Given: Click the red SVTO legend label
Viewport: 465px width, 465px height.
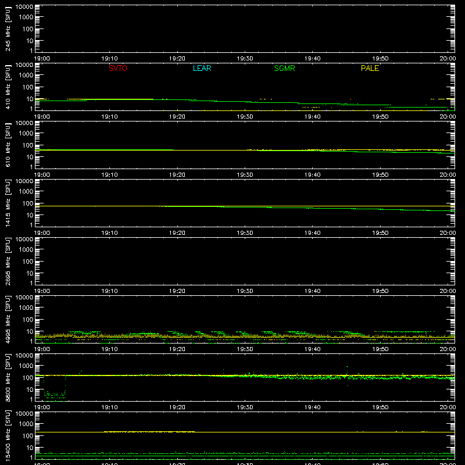Looking at the screenshot, I should (x=118, y=68).
